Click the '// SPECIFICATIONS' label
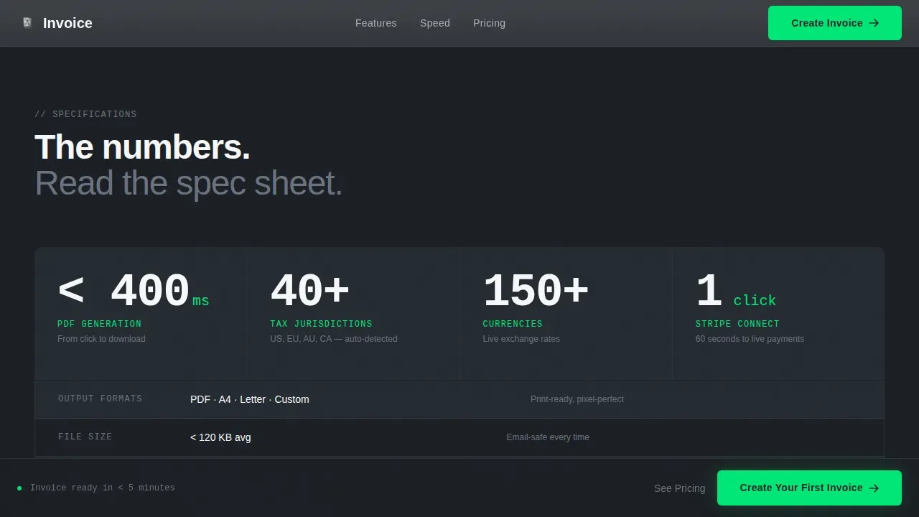The width and height of the screenshot is (919, 517). coord(85,114)
